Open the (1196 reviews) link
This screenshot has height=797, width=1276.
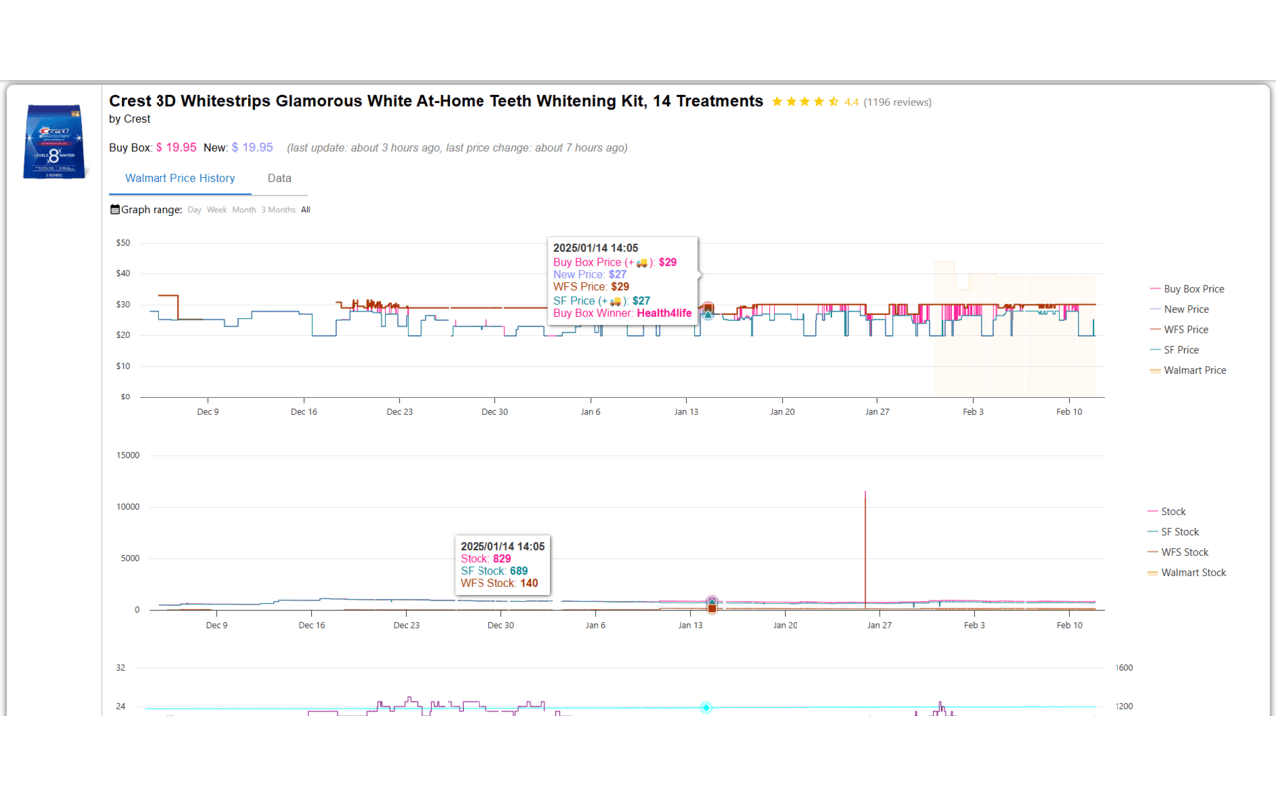tap(897, 102)
